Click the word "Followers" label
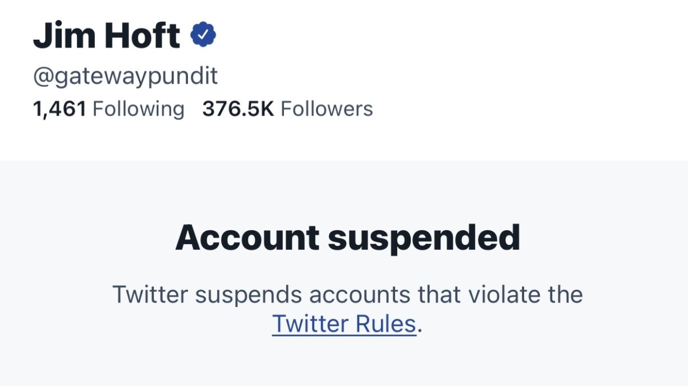The image size is (688, 386). click(x=327, y=109)
